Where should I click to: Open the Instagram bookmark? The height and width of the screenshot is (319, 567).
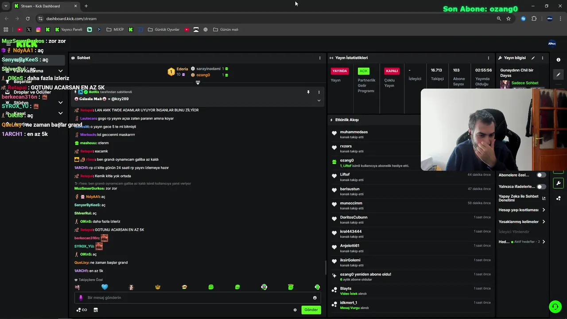[x=39, y=30]
